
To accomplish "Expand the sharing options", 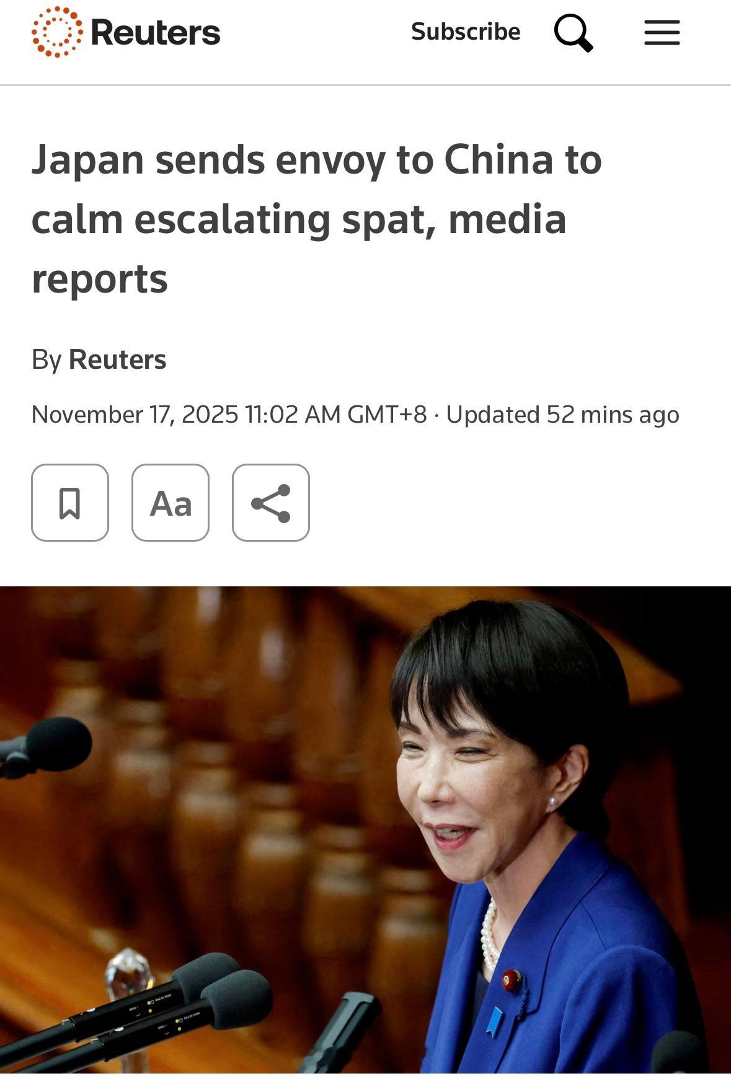I will click(271, 503).
